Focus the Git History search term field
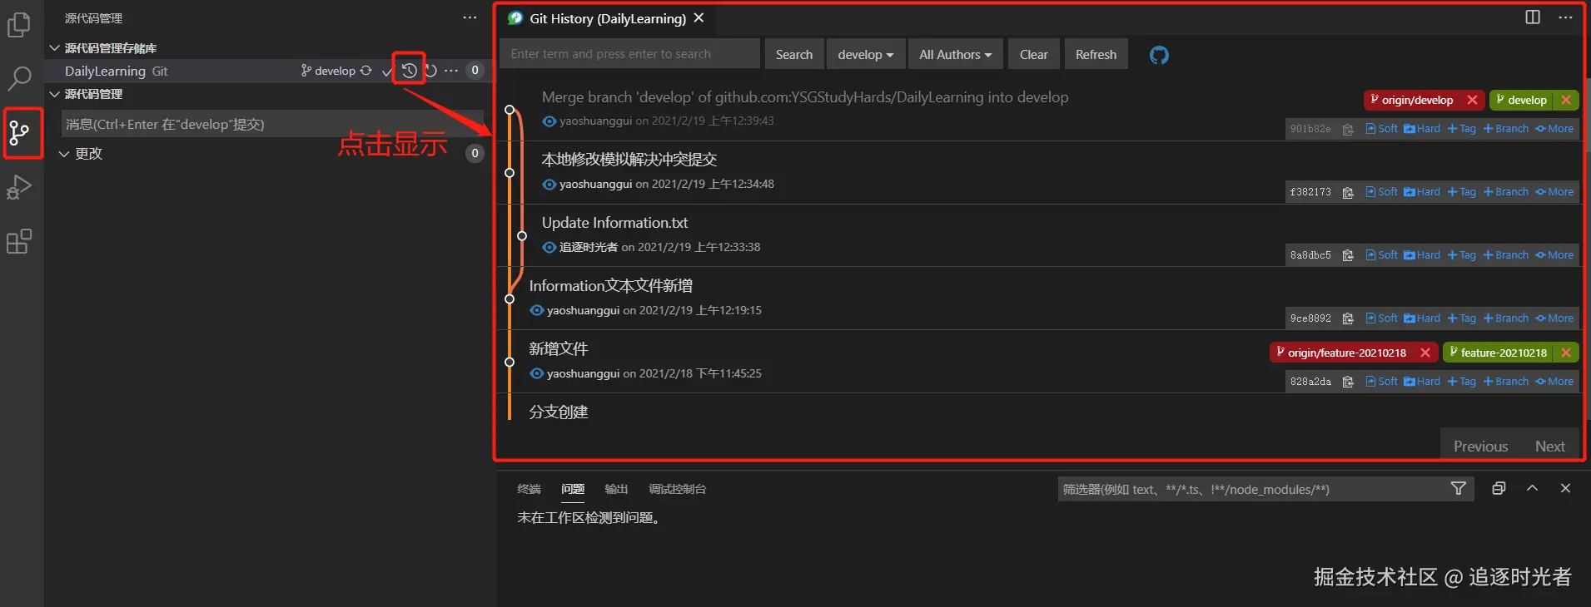The height and width of the screenshot is (607, 1591). pyautogui.click(x=629, y=54)
